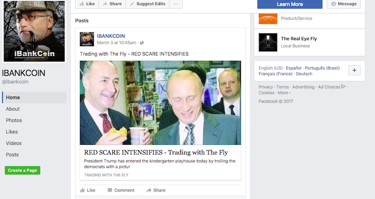Comment on the RED SCARE post
Image resolution: width=375 pixels, height=199 pixels.
121,190
